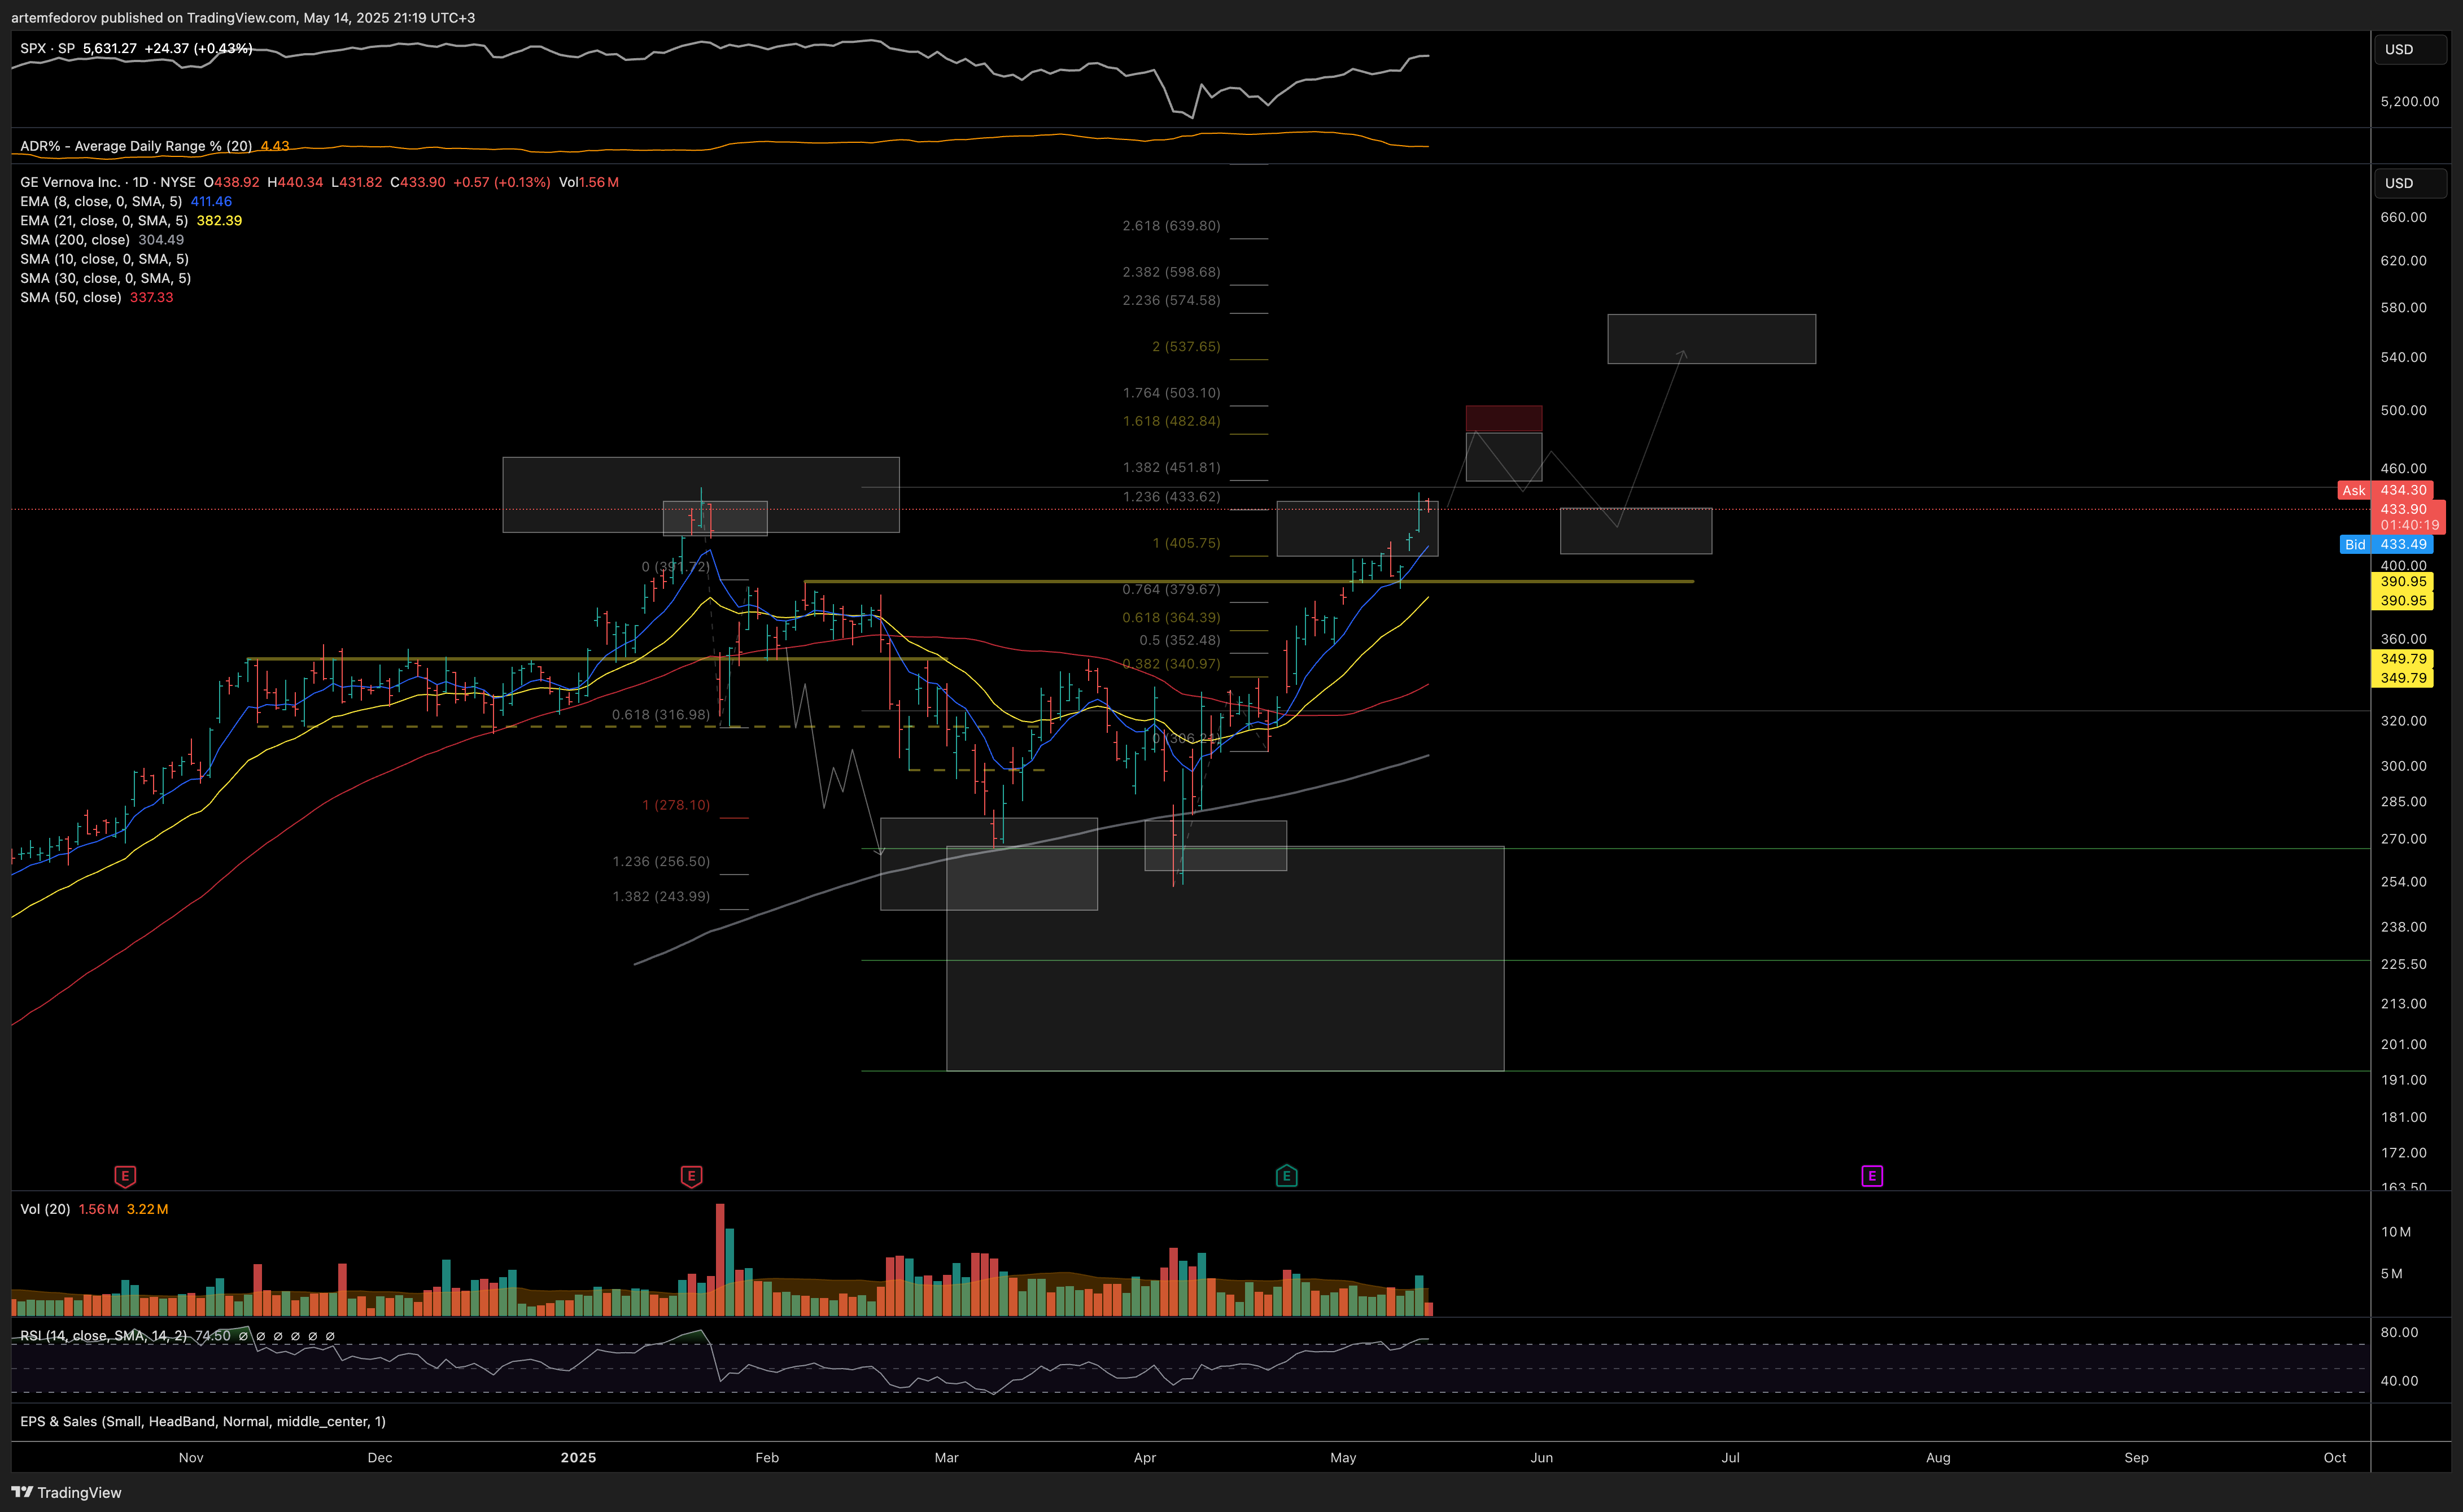The image size is (2463, 1512).
Task: Click the red earnings E marker nearest February
Action: click(691, 1176)
